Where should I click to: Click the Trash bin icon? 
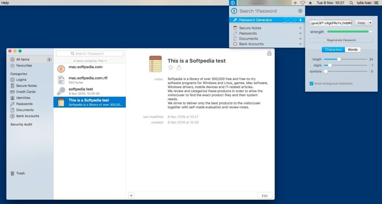tap(12, 173)
